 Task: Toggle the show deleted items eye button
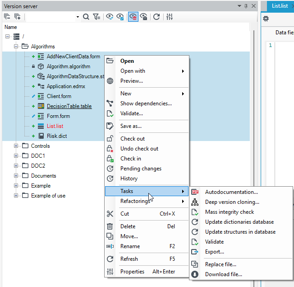tap(133, 17)
